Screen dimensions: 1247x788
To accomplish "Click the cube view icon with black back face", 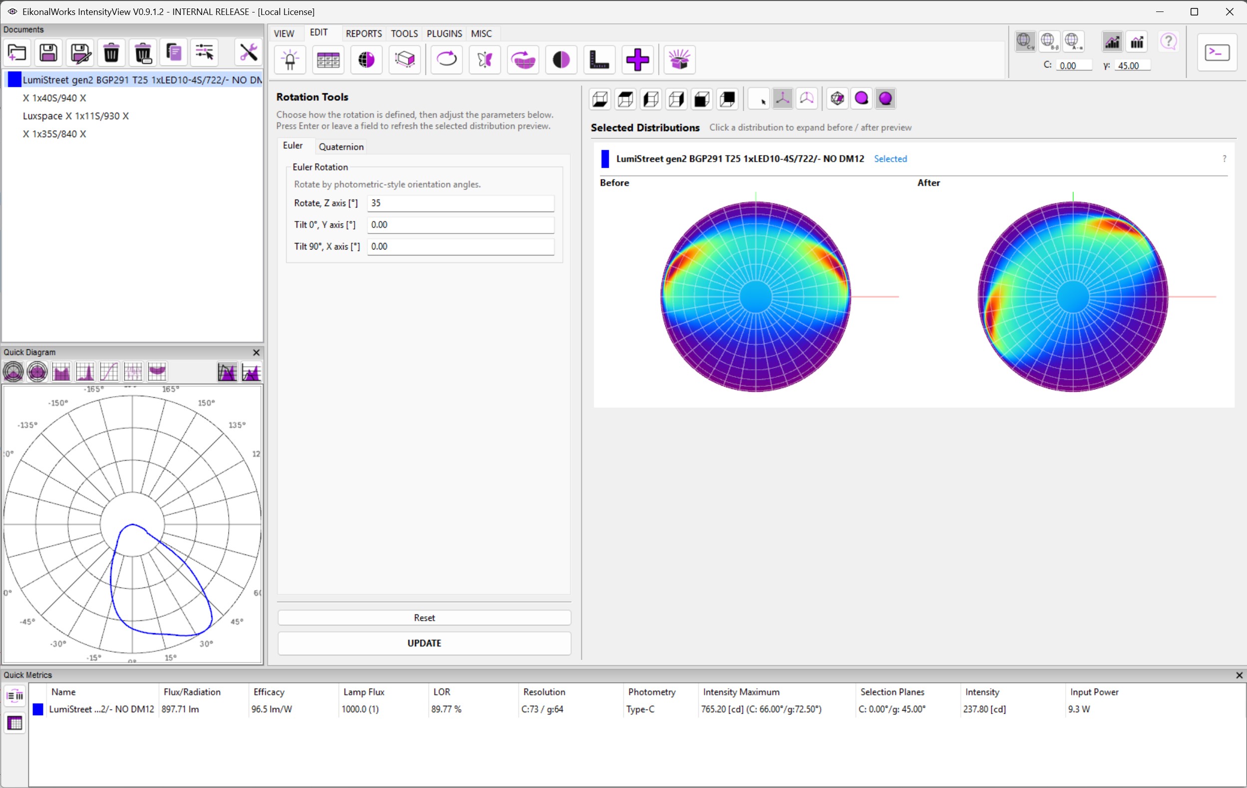I will [728, 99].
